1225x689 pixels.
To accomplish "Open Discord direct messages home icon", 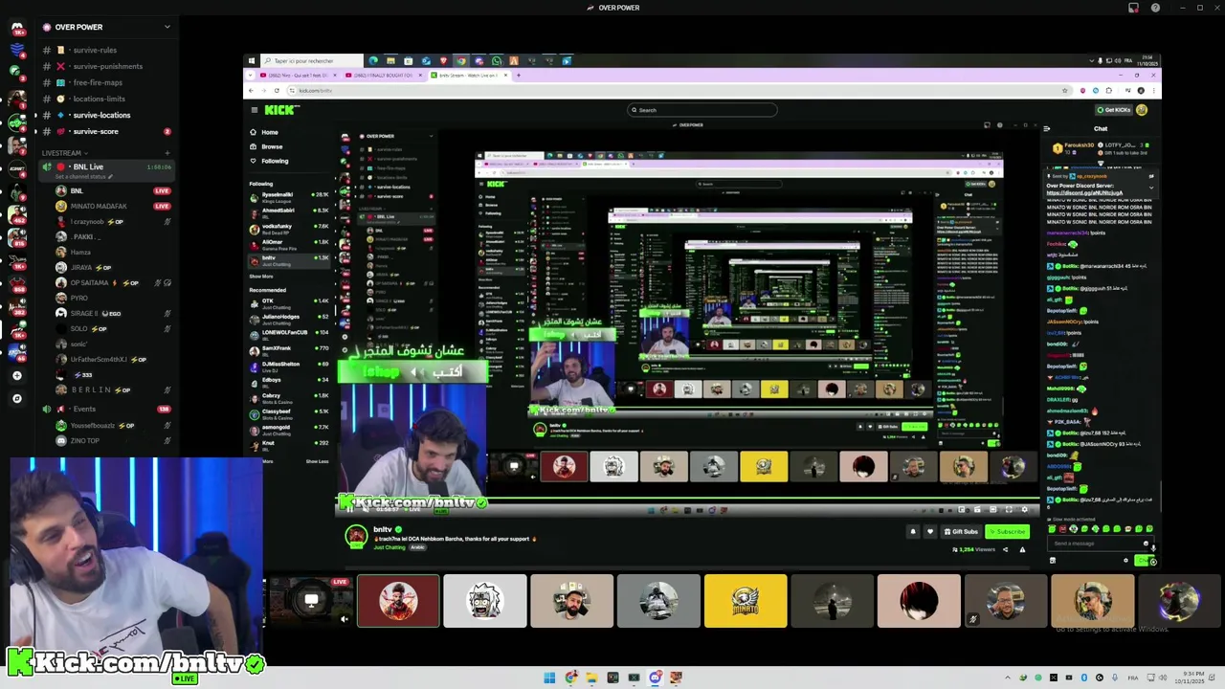I will 16,29.
